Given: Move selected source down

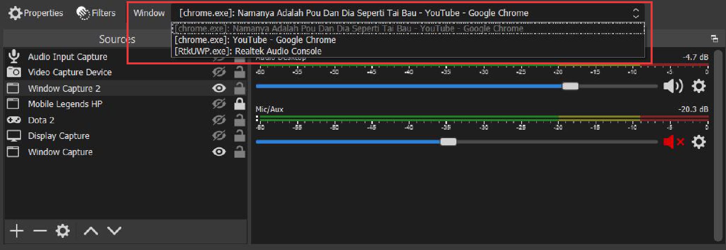Looking at the screenshot, I should [114, 231].
